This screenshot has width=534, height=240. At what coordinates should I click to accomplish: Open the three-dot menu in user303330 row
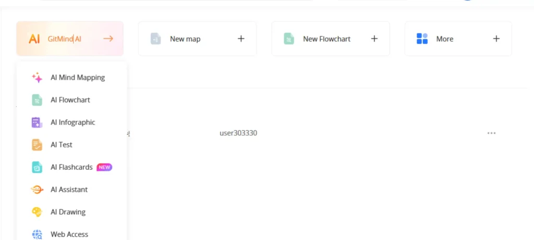tap(491, 133)
